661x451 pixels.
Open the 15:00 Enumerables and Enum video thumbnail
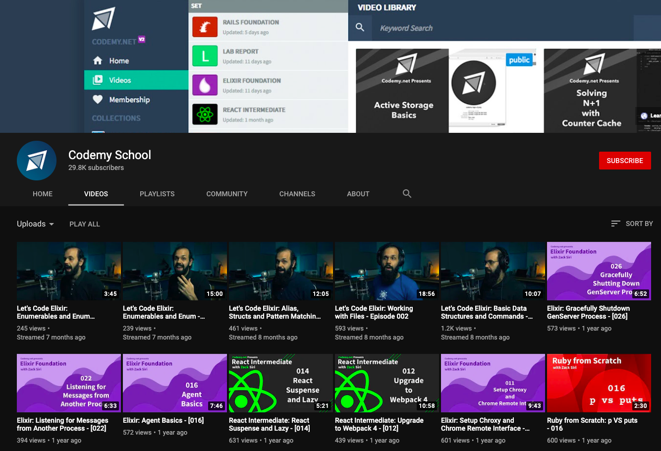coord(175,271)
